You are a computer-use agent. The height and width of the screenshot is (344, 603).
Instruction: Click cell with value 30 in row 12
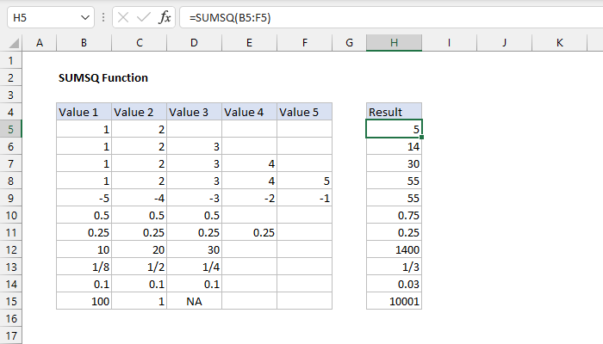pos(194,249)
